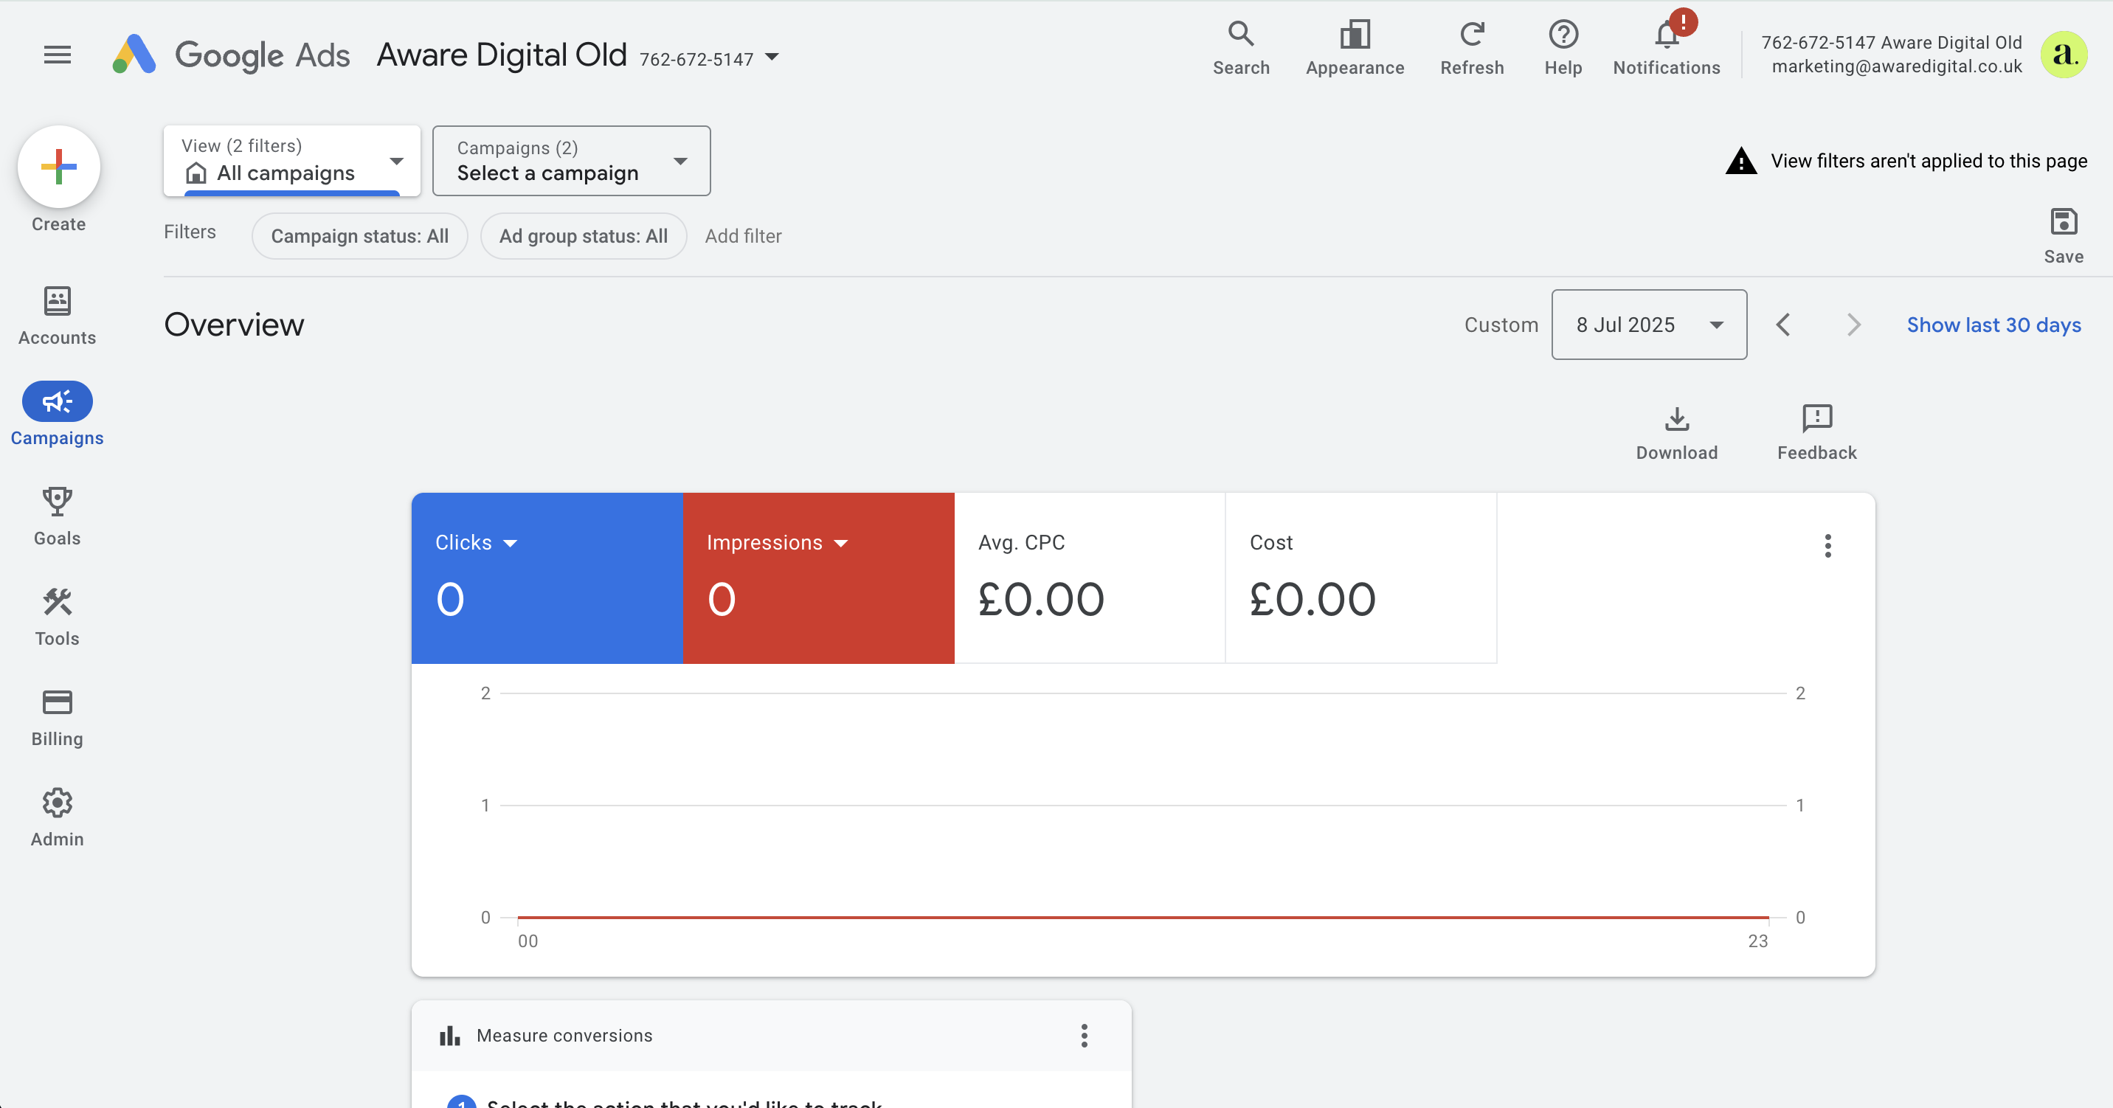2113x1108 pixels.
Task: Select the Avg. CPC scorecard
Action: (1089, 578)
